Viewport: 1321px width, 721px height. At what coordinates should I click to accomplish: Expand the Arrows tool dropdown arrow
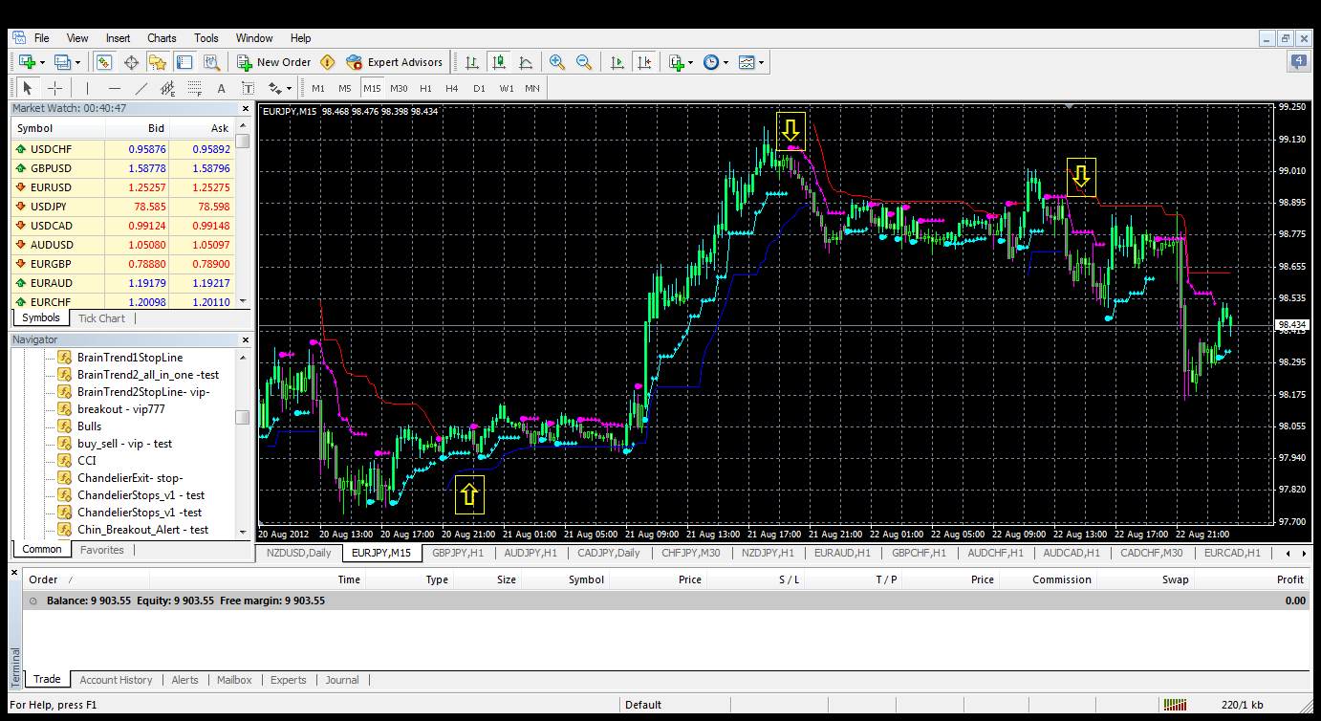pyautogui.click(x=289, y=89)
